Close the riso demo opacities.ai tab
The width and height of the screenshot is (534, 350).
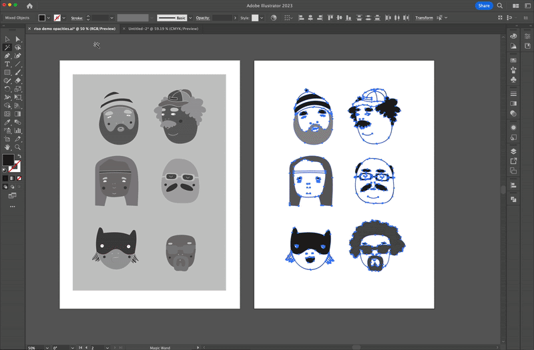tap(29, 29)
